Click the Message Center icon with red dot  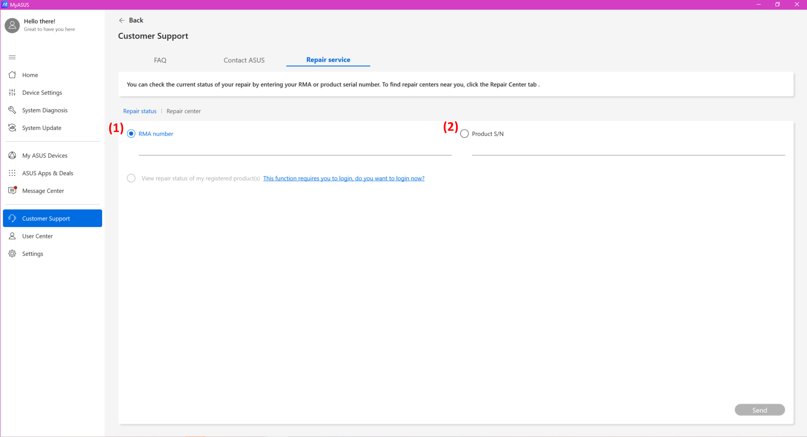click(13, 190)
